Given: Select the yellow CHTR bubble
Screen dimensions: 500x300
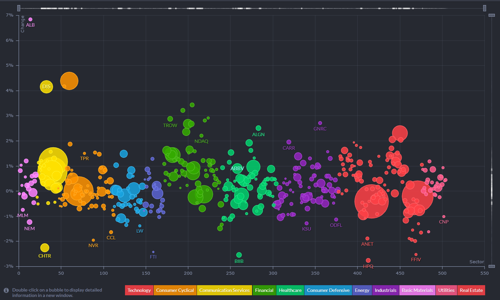Looking at the screenshot, I should click(45, 248).
